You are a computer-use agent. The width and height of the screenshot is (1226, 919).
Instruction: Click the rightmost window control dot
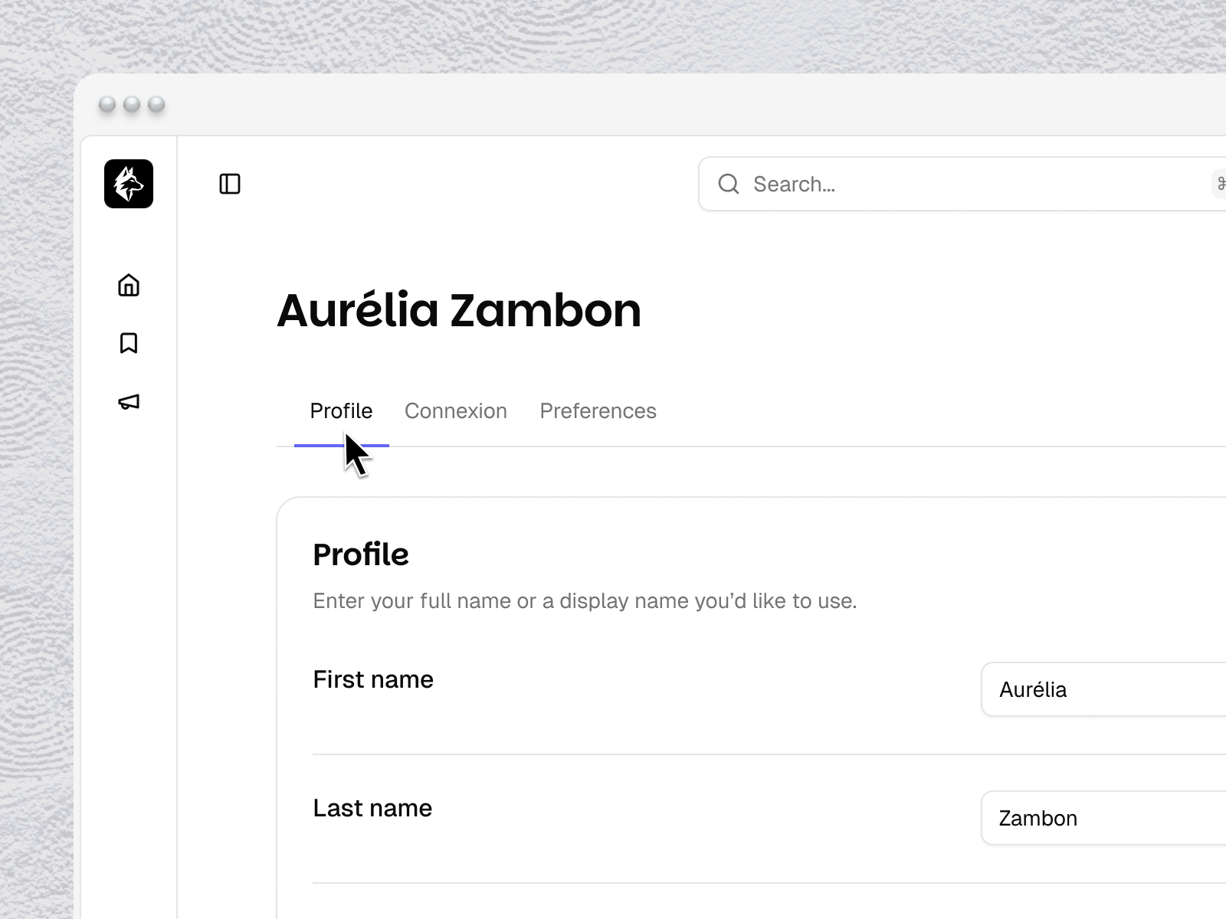click(x=156, y=104)
